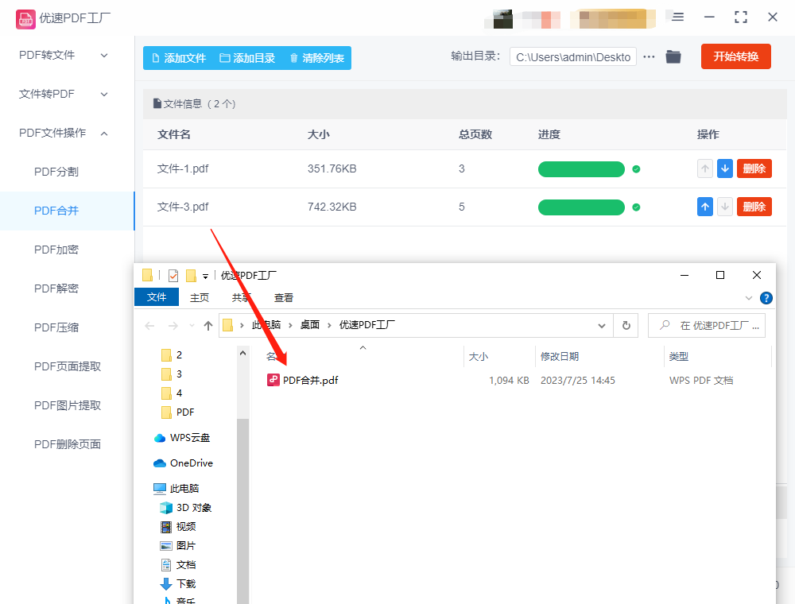Delete 文件-1.pdf with its 删除 button
Screen dimensions: 795x604
(754, 168)
